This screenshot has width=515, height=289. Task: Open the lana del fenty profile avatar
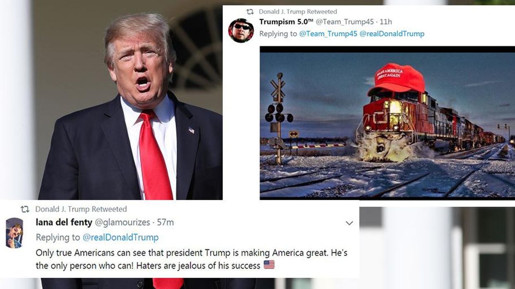(14, 233)
